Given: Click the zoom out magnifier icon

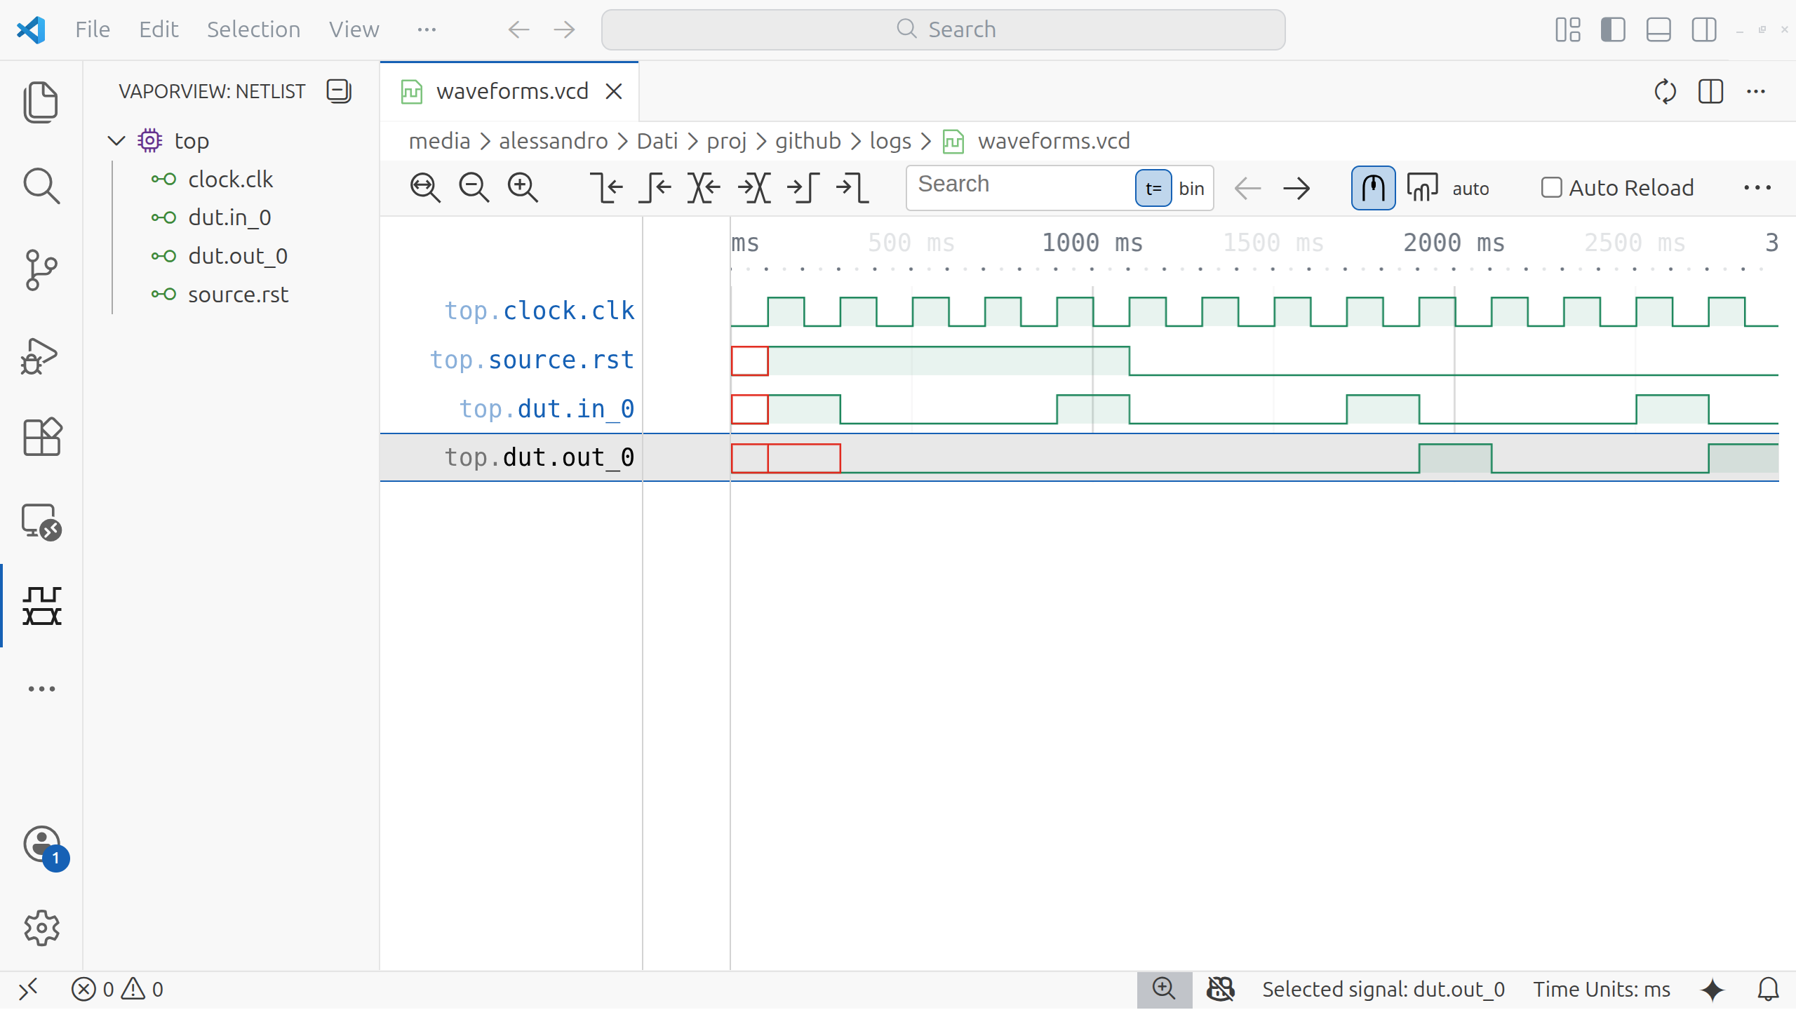Looking at the screenshot, I should (x=474, y=188).
